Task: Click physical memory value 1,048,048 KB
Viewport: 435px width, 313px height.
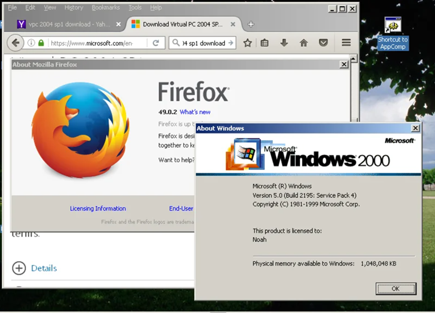Action: (378, 263)
